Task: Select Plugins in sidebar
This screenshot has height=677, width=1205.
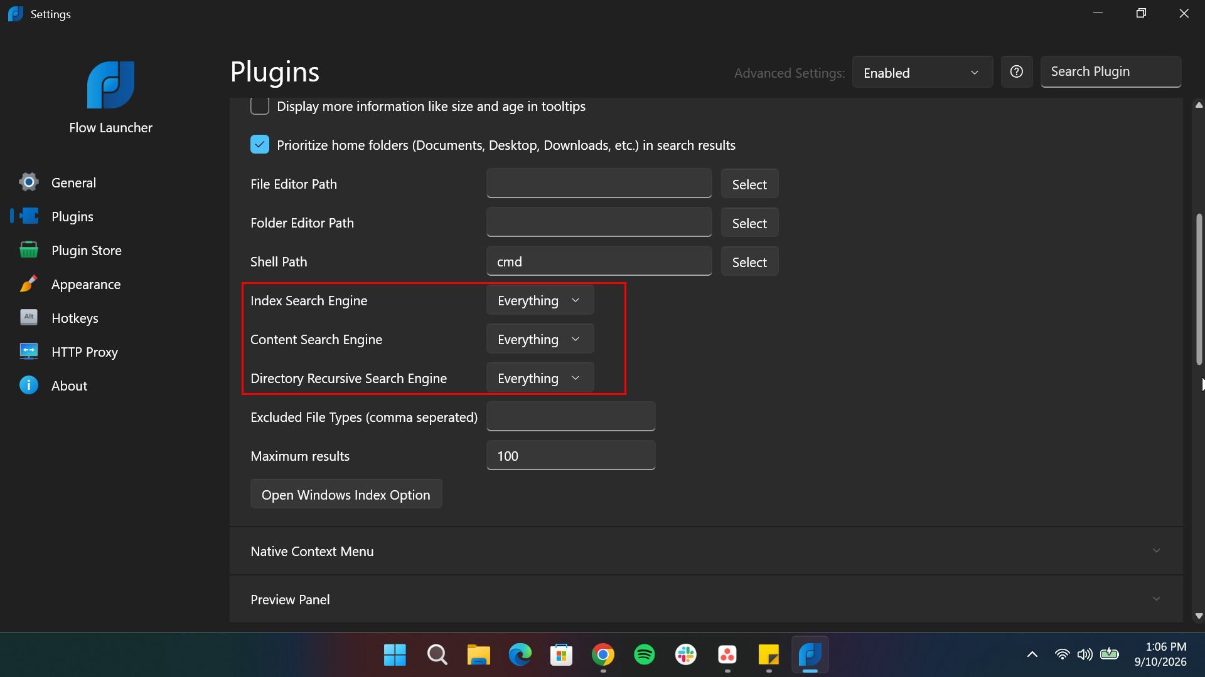Action: pyautogui.click(x=72, y=216)
